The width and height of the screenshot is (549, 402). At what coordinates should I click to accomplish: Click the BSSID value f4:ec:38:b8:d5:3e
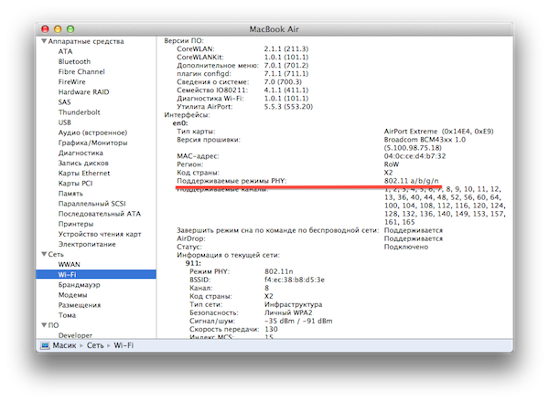[295, 280]
